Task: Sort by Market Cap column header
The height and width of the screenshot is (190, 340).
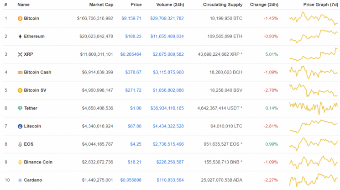Action: (101, 5)
